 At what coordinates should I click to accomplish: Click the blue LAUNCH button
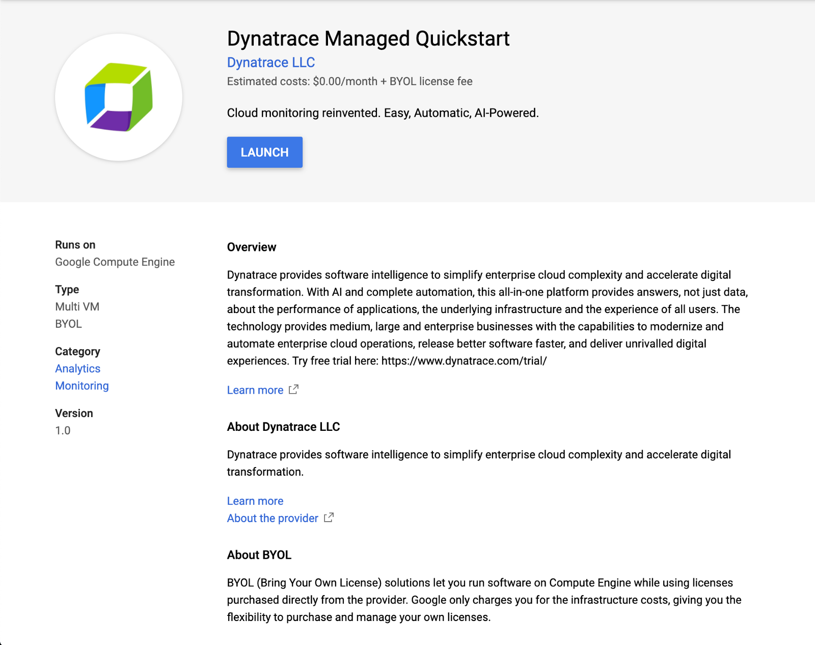click(x=264, y=152)
